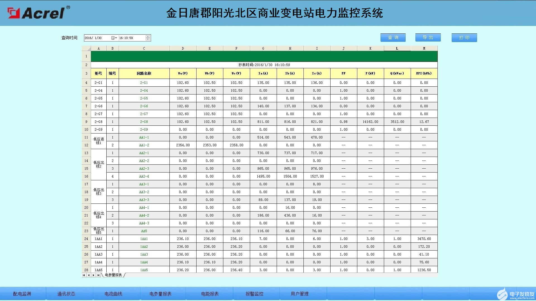Click the next-record arrow icon on sheet bar
The width and height of the screenshot is (536, 301).
[x=94, y=275]
